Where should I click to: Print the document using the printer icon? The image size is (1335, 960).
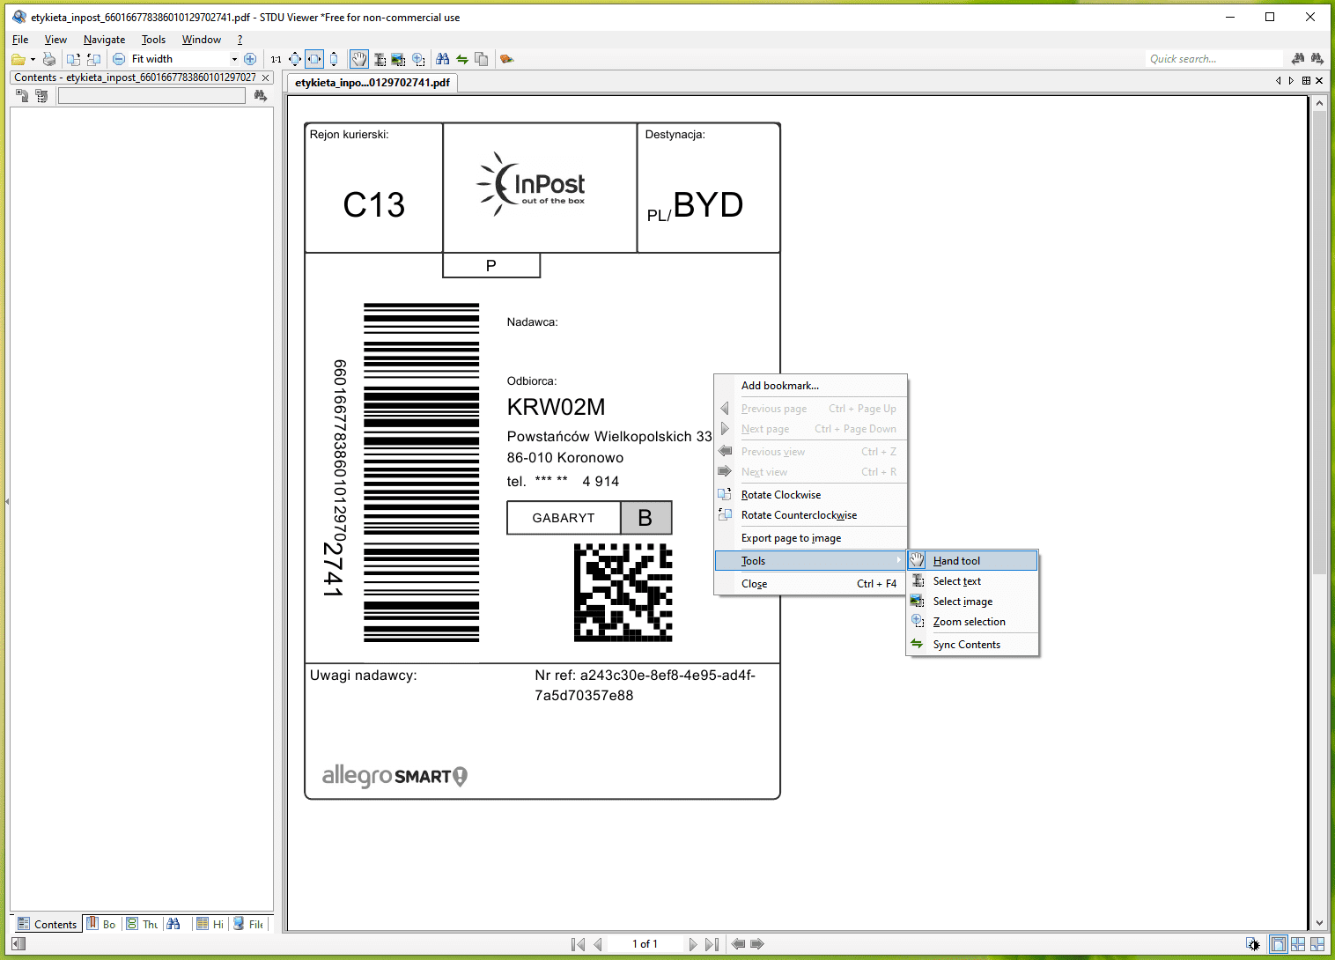click(x=49, y=59)
